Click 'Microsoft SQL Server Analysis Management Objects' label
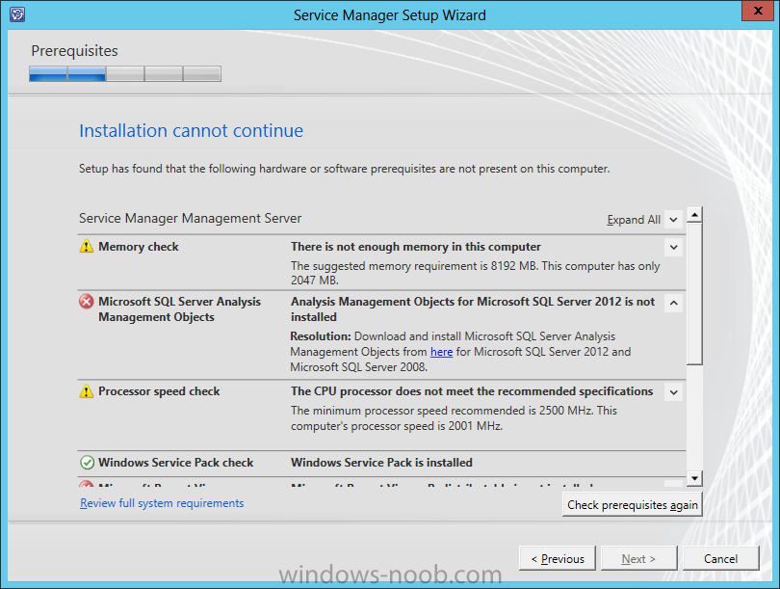This screenshot has height=589, width=780. [179, 309]
